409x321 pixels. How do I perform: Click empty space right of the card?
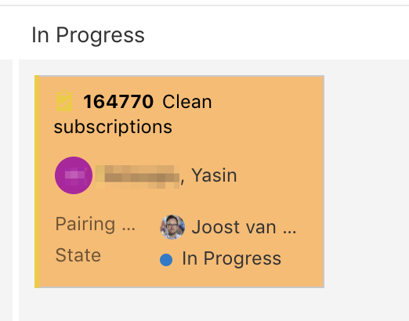[x=367, y=182]
